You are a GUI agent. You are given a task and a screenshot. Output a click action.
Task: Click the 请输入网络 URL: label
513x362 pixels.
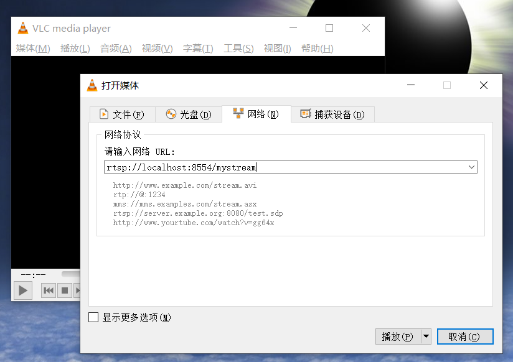(139, 152)
